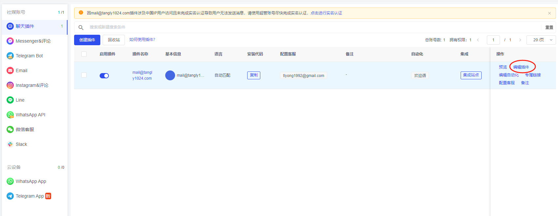Open the mail@tangly1024.com plugin name link
This screenshot has width=558, height=216.
point(142,75)
